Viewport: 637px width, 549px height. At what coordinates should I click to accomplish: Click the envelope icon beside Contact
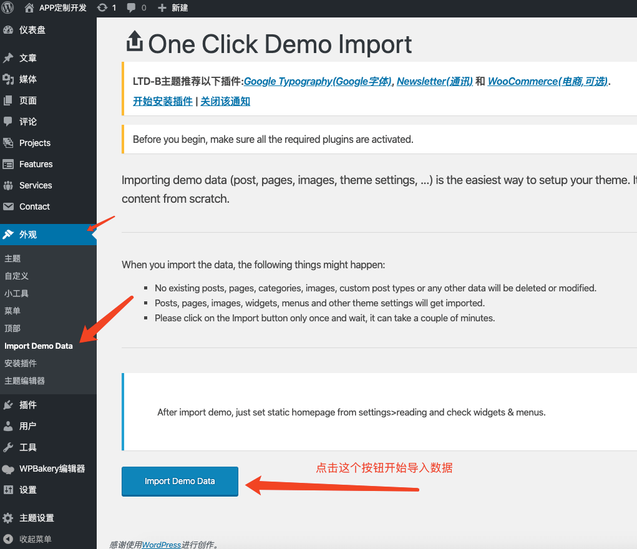tap(8, 206)
